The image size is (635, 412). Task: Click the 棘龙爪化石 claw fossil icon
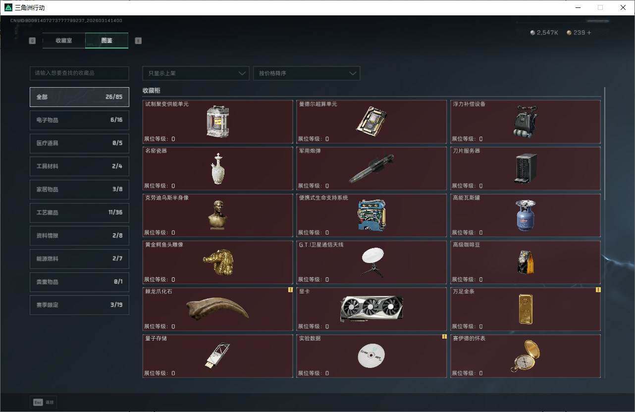[x=217, y=309]
